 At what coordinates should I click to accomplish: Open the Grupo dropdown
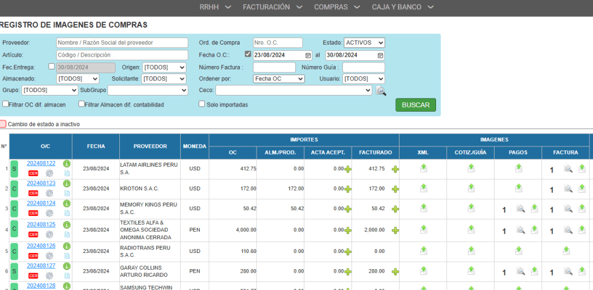coord(49,90)
